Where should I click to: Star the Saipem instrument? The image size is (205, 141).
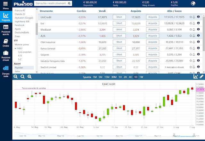191,55
